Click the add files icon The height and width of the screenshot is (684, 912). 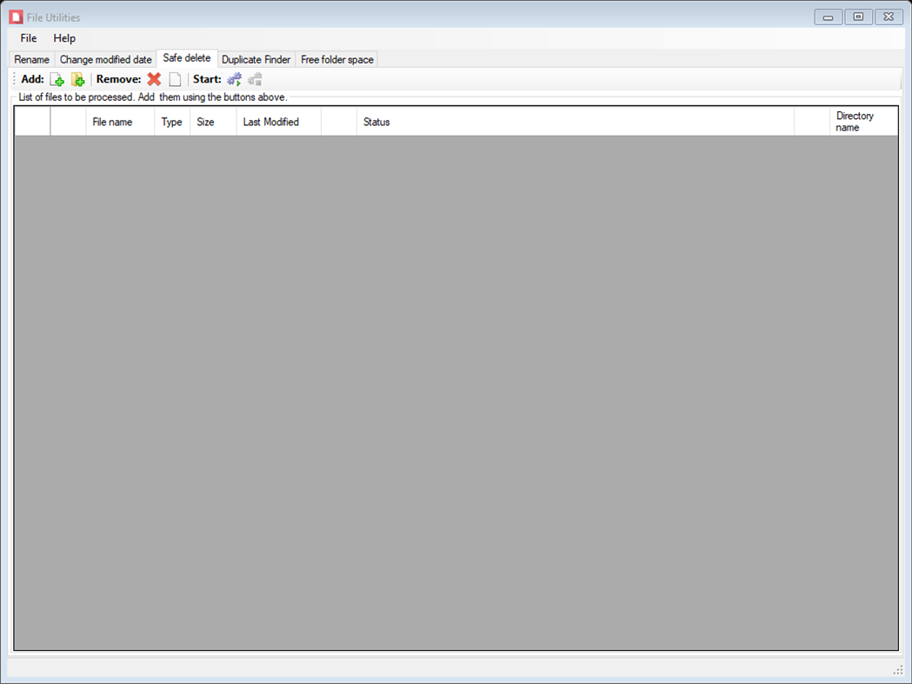click(57, 79)
